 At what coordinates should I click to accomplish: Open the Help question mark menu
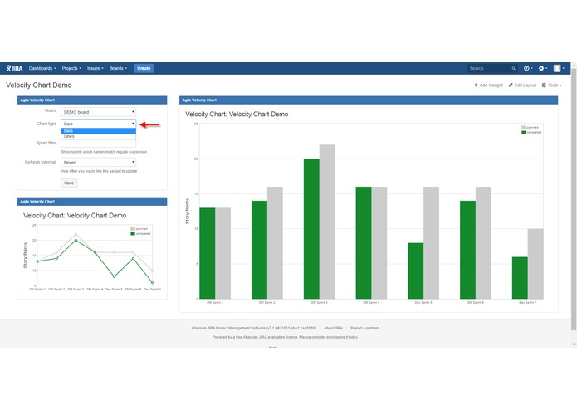528,68
